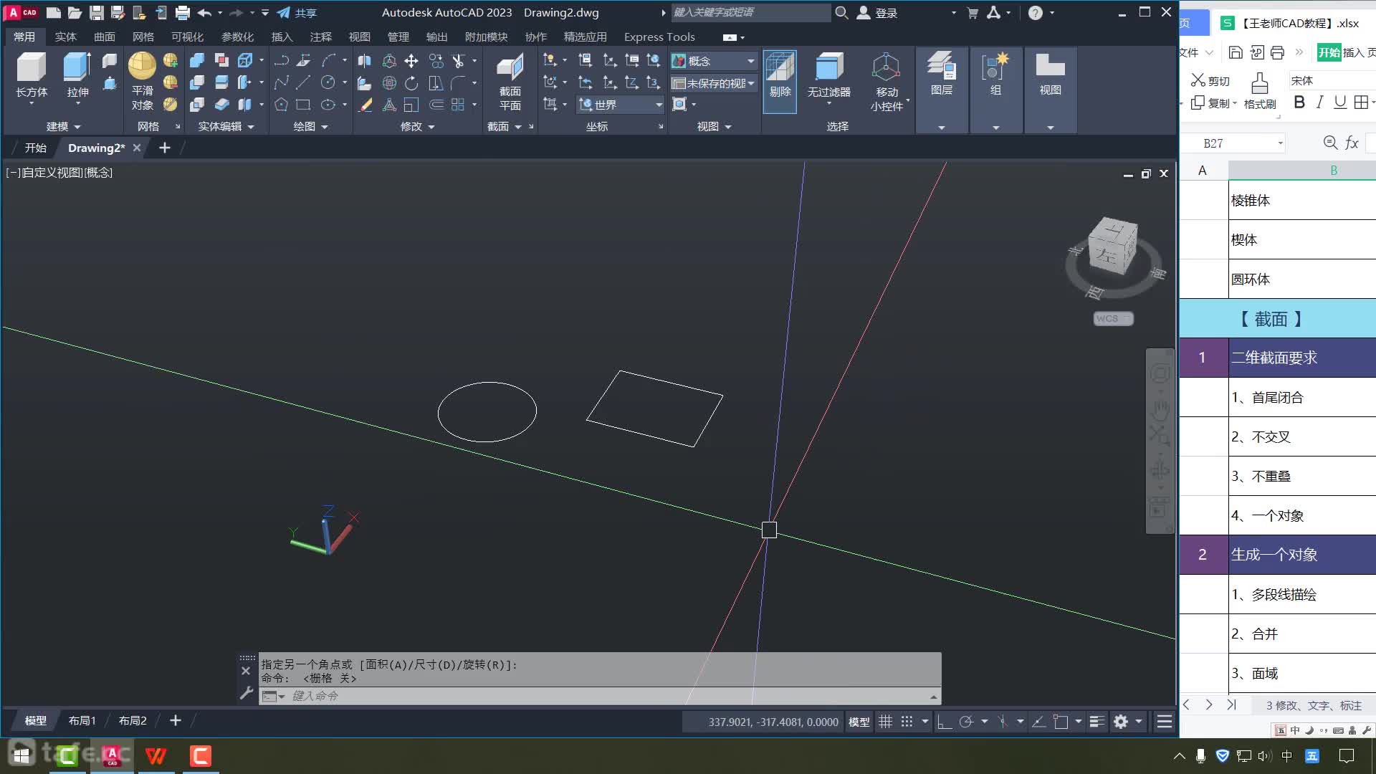The image size is (1376, 774).
Task: Click the Plot/Print icon in title bar
Action: point(183,12)
